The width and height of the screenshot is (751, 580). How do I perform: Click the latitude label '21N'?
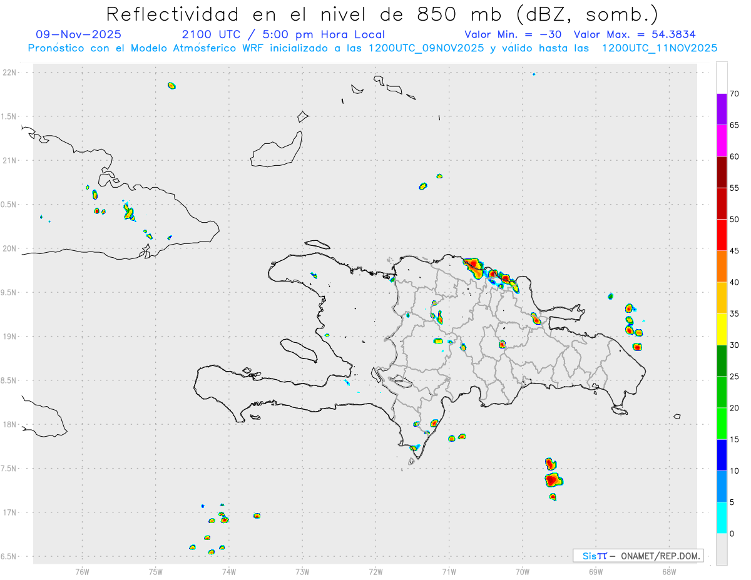10,160
